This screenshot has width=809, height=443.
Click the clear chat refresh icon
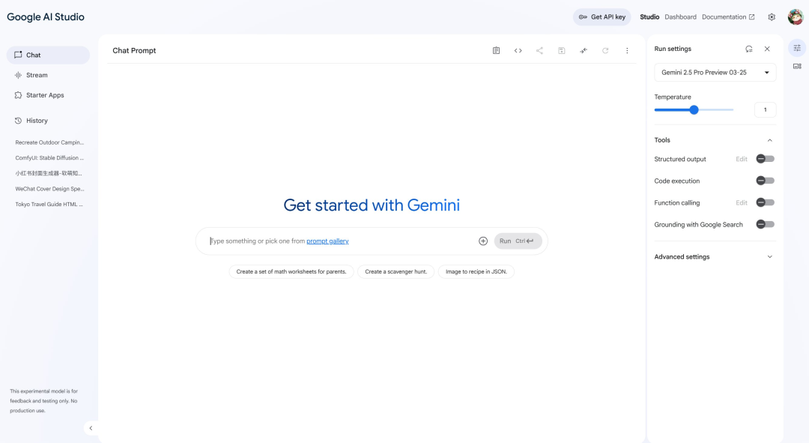click(605, 51)
